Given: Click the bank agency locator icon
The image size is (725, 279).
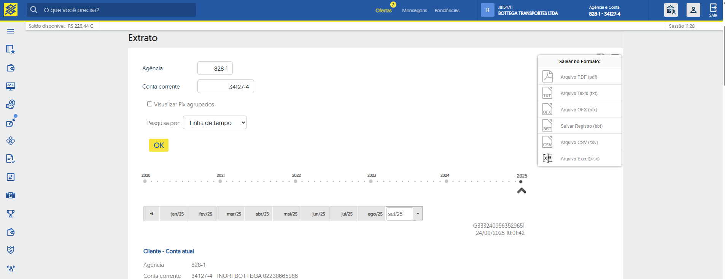Looking at the screenshot, I should pyautogui.click(x=671, y=10).
